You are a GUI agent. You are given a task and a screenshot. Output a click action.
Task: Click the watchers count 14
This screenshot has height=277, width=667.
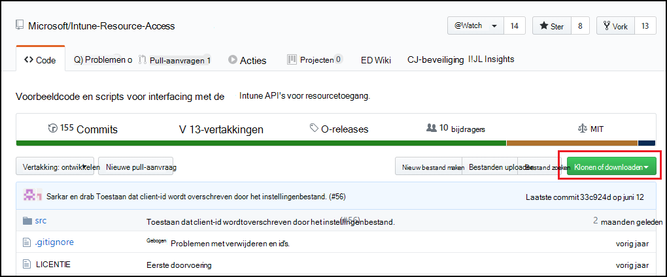click(x=514, y=26)
